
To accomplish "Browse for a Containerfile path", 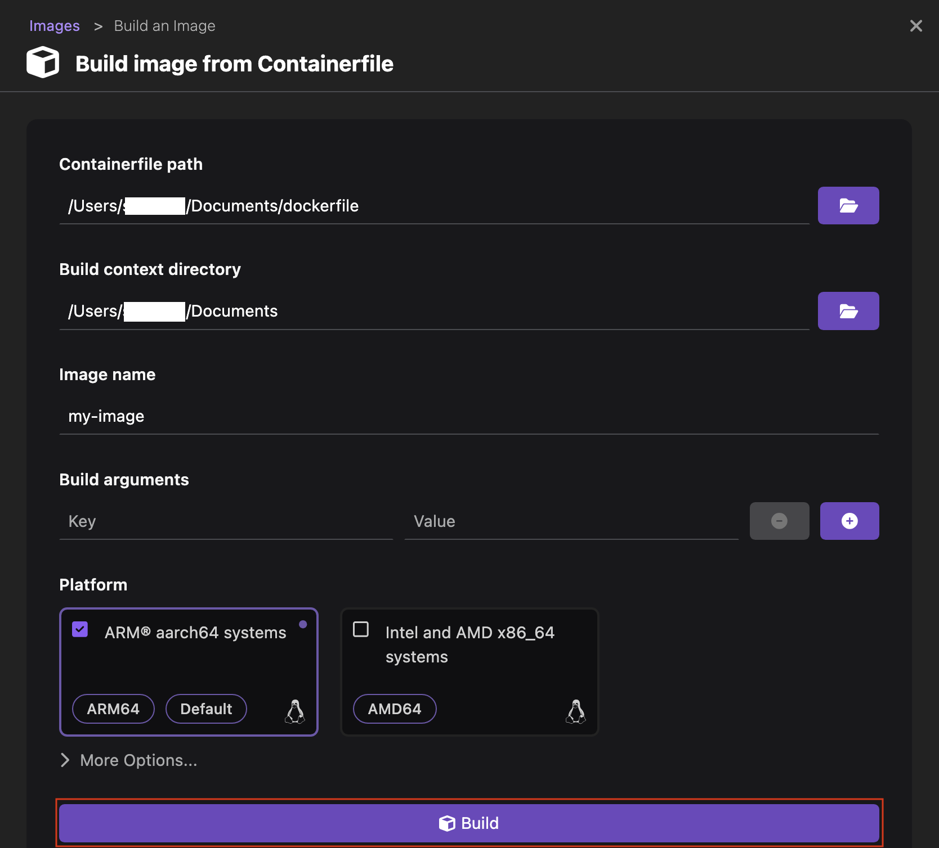I will coord(848,205).
